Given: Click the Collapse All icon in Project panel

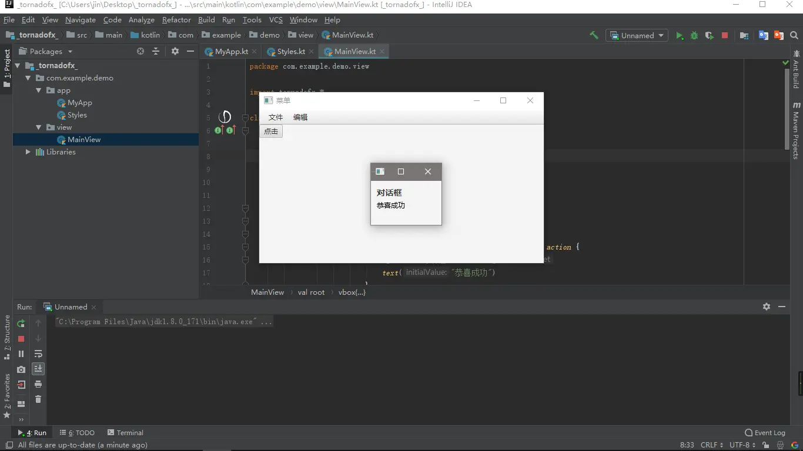Looking at the screenshot, I should (x=156, y=51).
